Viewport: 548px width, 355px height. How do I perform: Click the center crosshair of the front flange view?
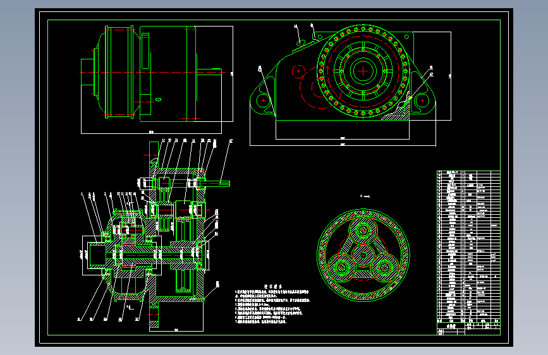pyautogui.click(x=363, y=71)
